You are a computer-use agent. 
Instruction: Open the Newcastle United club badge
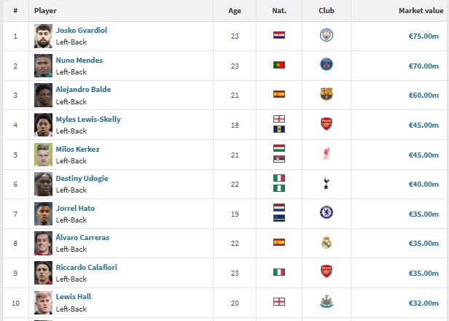[326, 301]
